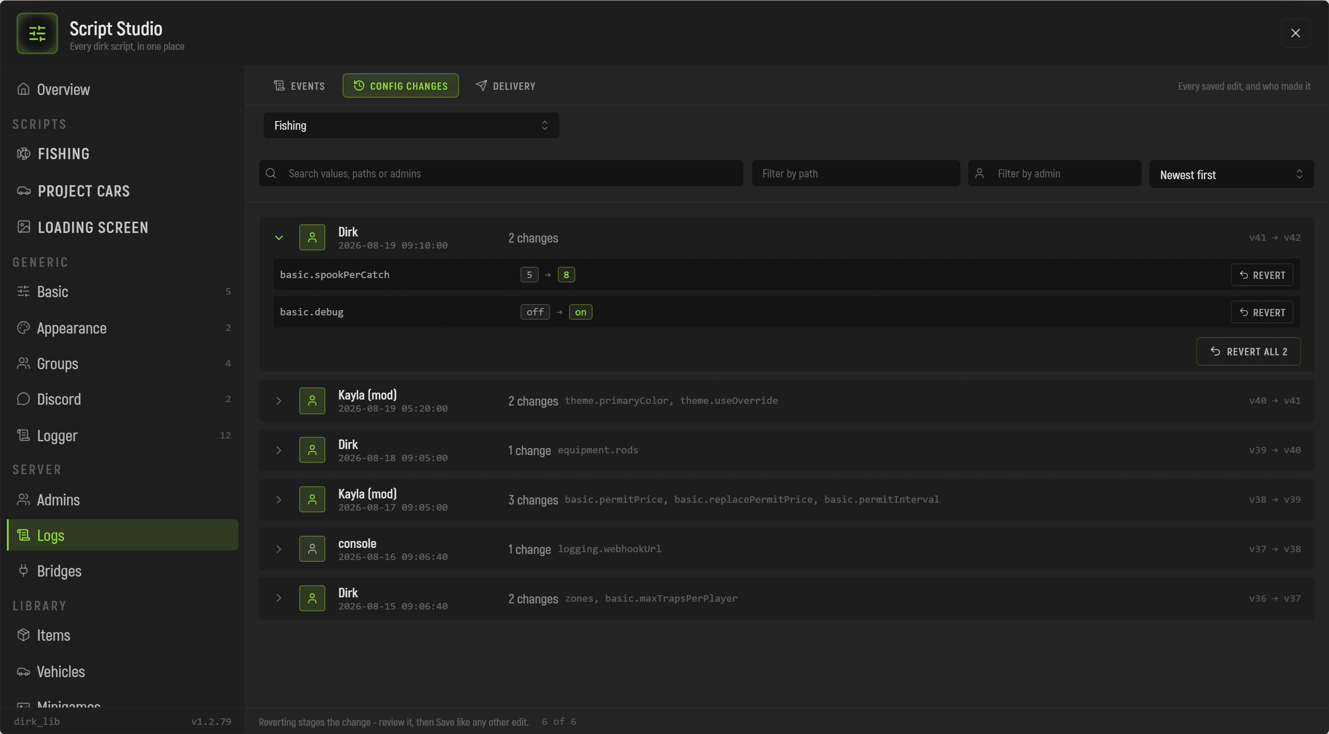Click the basic.debug path text

point(311,312)
